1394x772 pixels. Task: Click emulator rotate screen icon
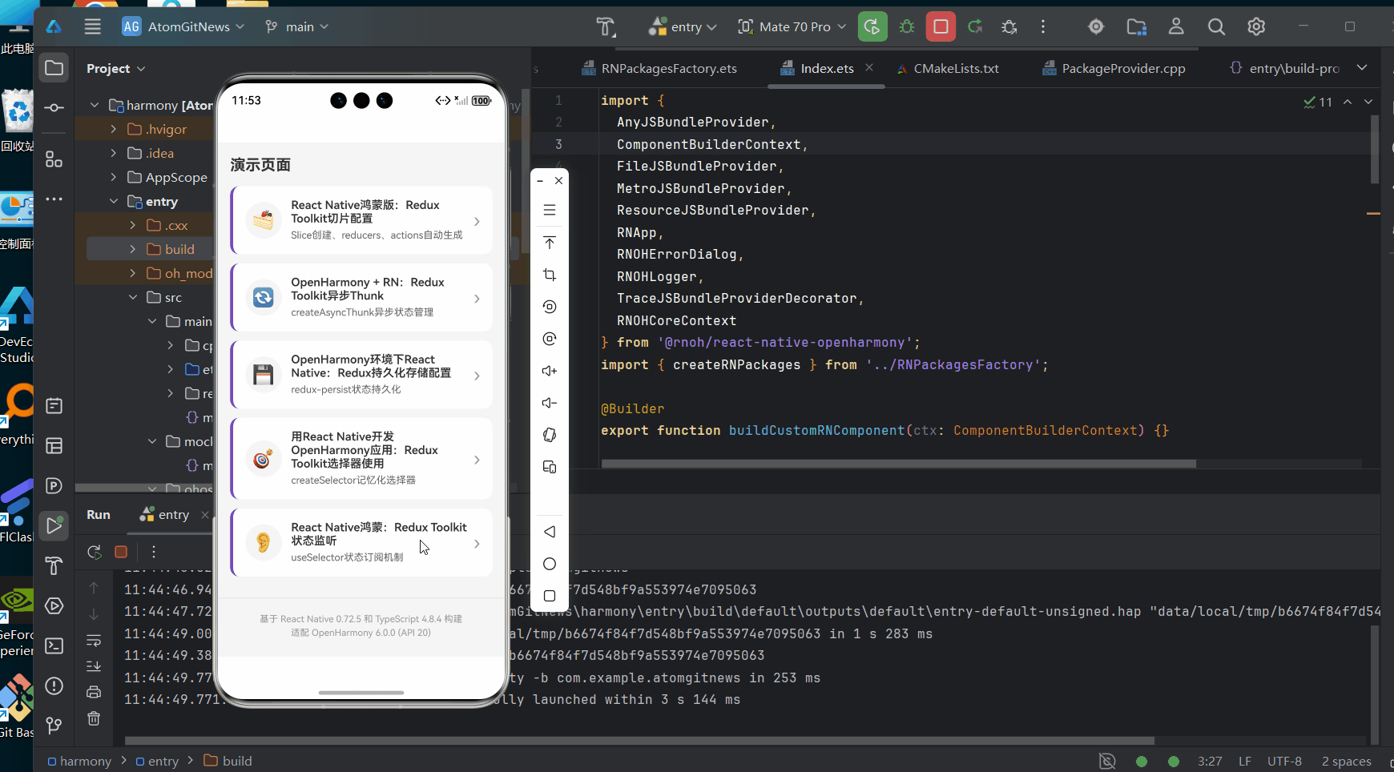[550, 435]
